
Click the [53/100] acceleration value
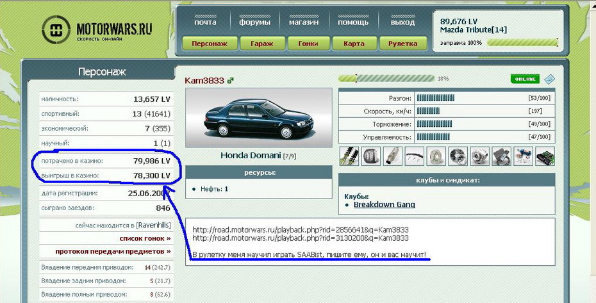tap(539, 99)
